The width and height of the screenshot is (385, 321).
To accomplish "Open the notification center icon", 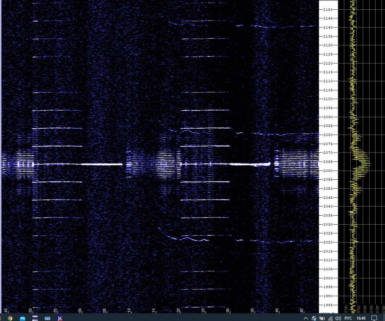I will (x=374, y=318).
